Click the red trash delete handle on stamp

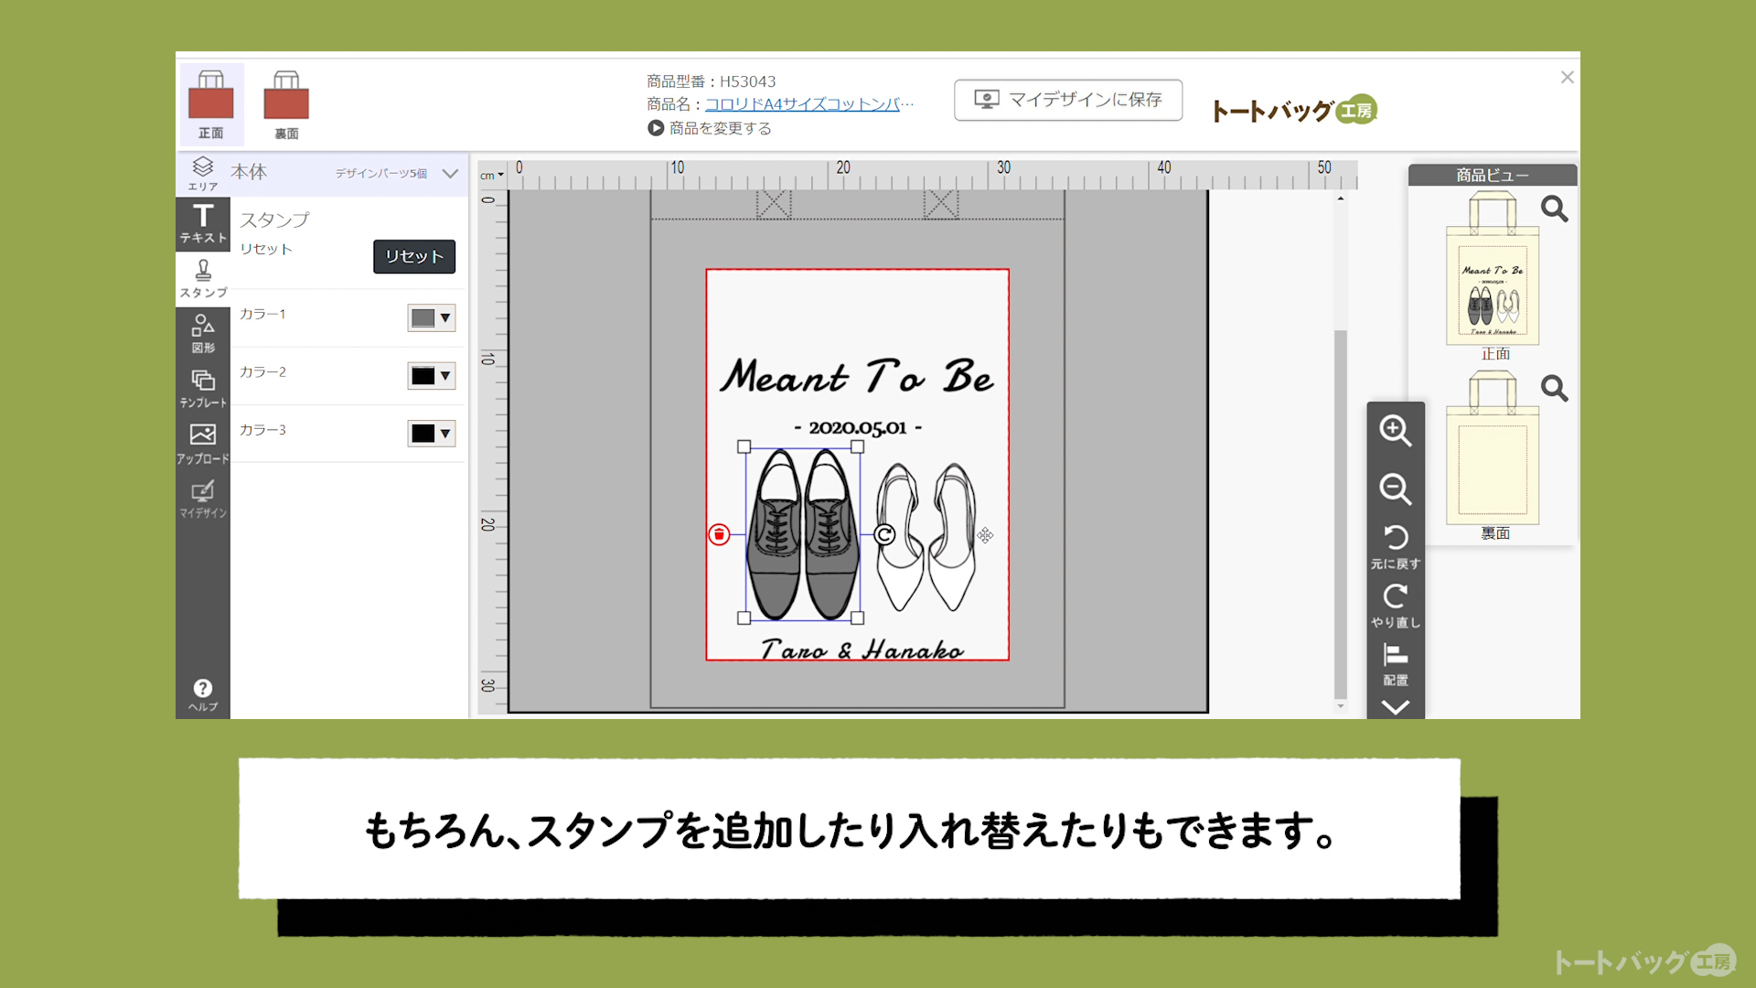(x=719, y=534)
